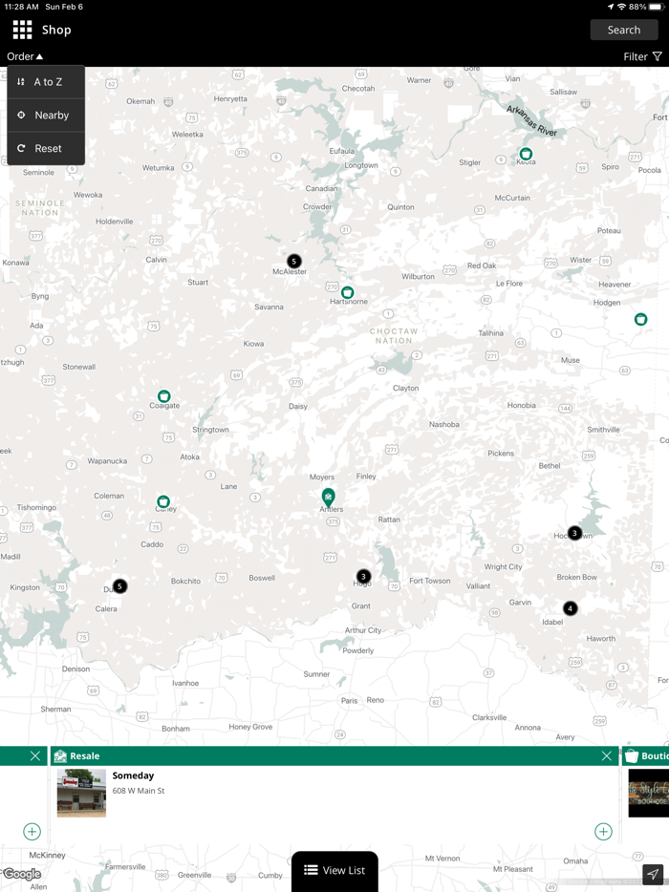The height and width of the screenshot is (892, 669).
Task: Open the McAlester cluster of 5
Action: [293, 261]
